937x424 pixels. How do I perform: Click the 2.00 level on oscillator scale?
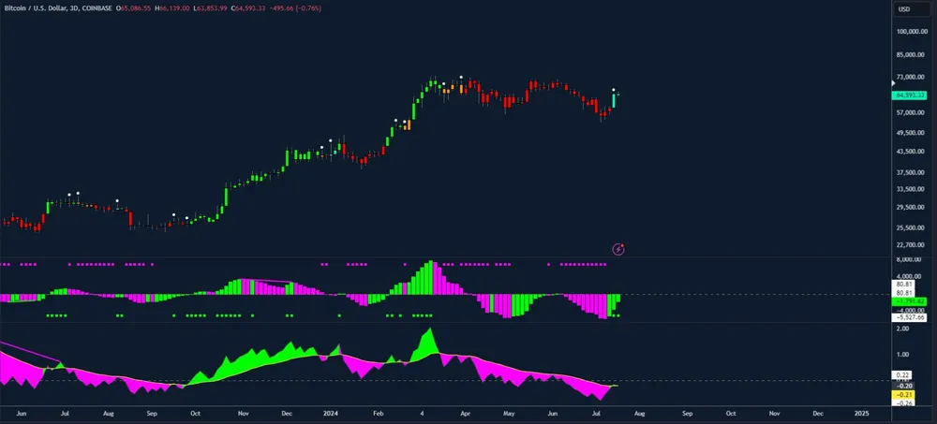coord(902,329)
